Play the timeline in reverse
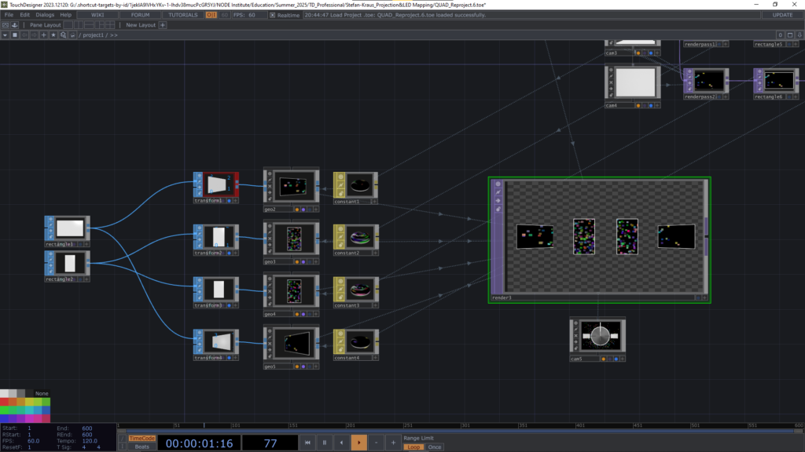The height and width of the screenshot is (452, 805). click(341, 443)
